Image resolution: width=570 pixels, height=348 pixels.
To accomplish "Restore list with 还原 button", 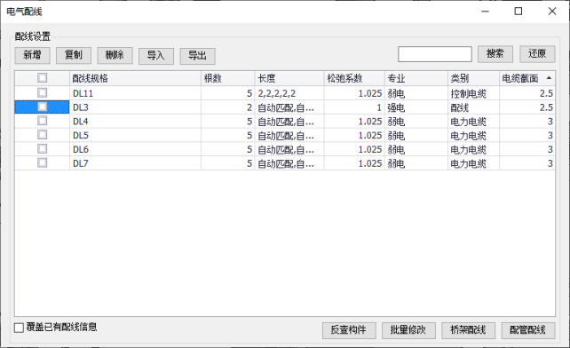I will [x=537, y=54].
